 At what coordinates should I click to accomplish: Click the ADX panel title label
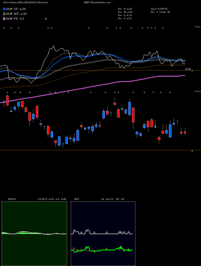click(x=76, y=199)
